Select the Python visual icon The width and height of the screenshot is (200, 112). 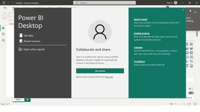pyautogui.click(x=191, y=61)
